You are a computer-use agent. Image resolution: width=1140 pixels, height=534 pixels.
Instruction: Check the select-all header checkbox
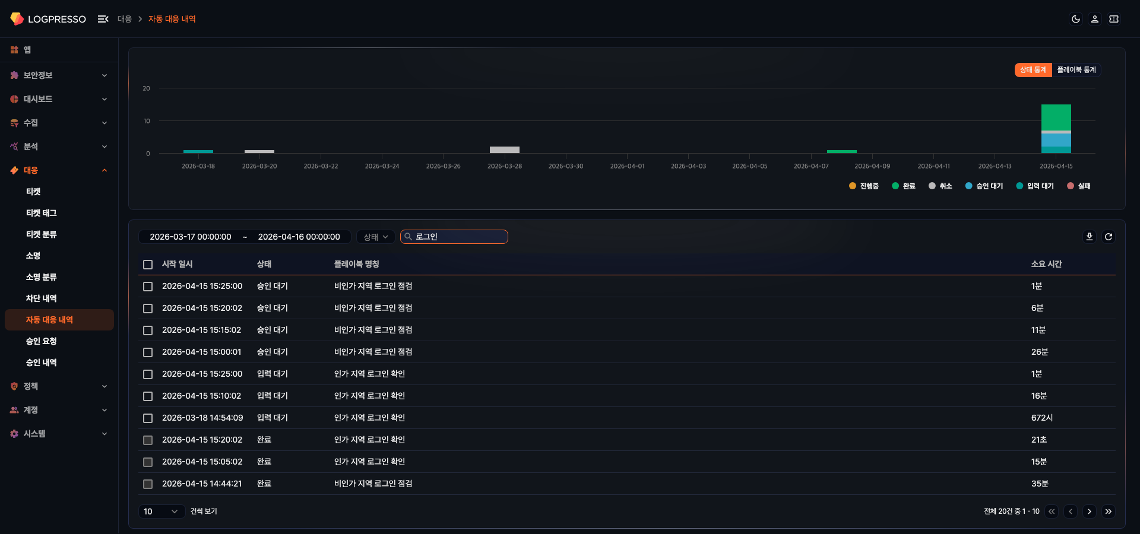click(x=148, y=265)
